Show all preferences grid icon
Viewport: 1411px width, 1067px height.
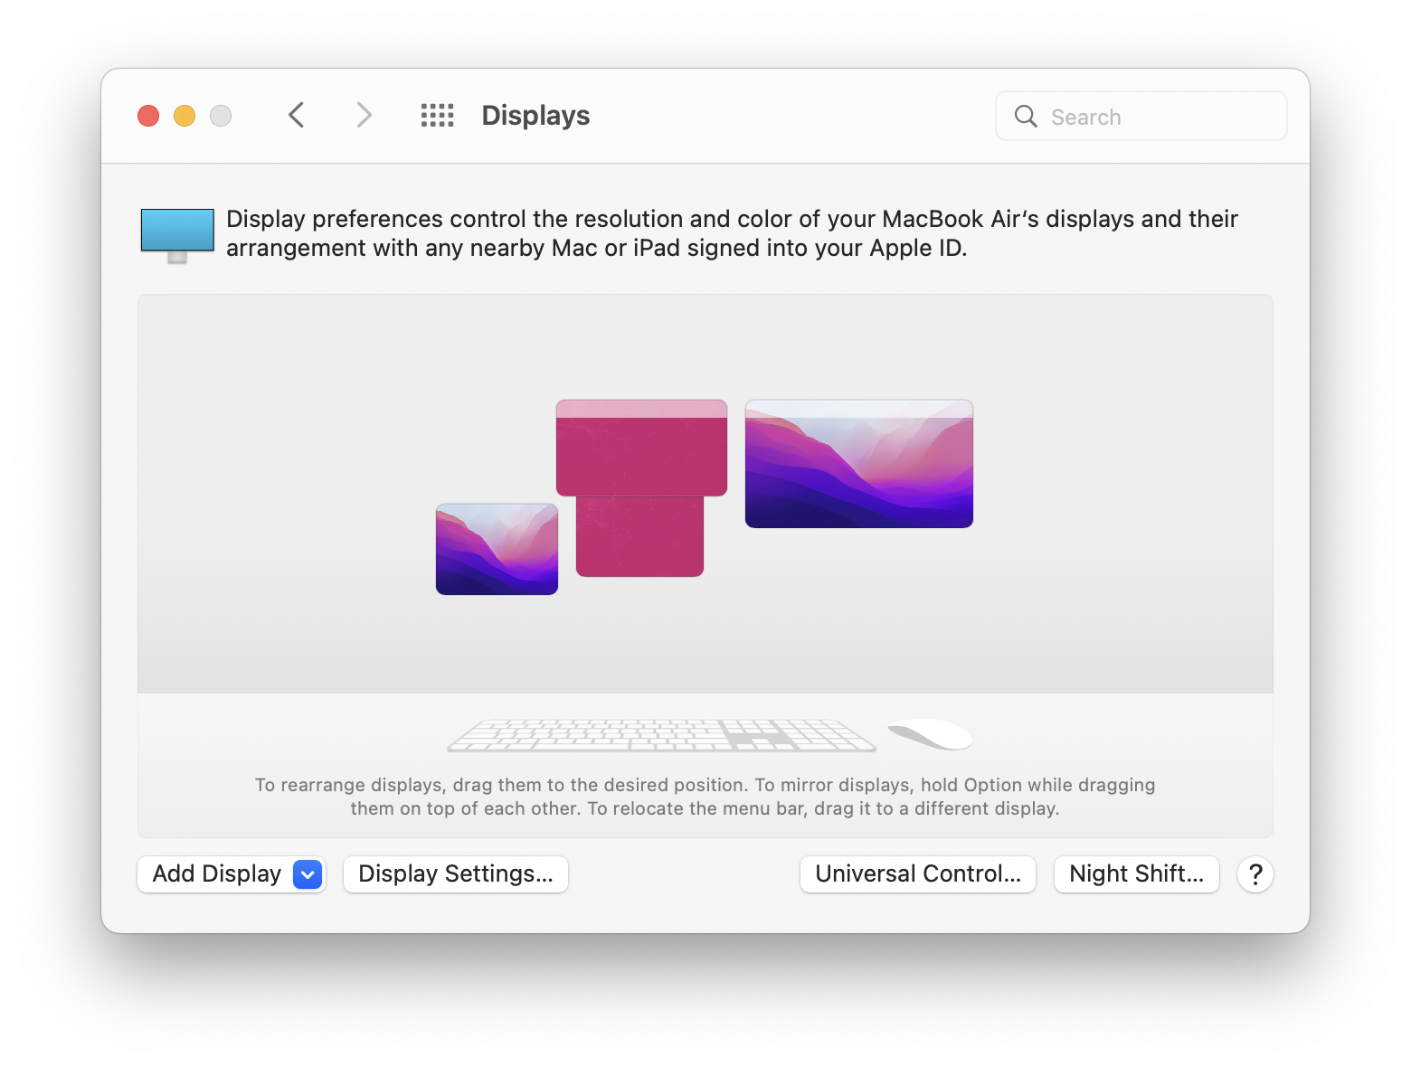[438, 116]
